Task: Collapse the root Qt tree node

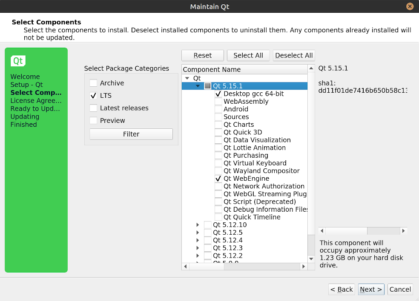Action: click(x=187, y=78)
